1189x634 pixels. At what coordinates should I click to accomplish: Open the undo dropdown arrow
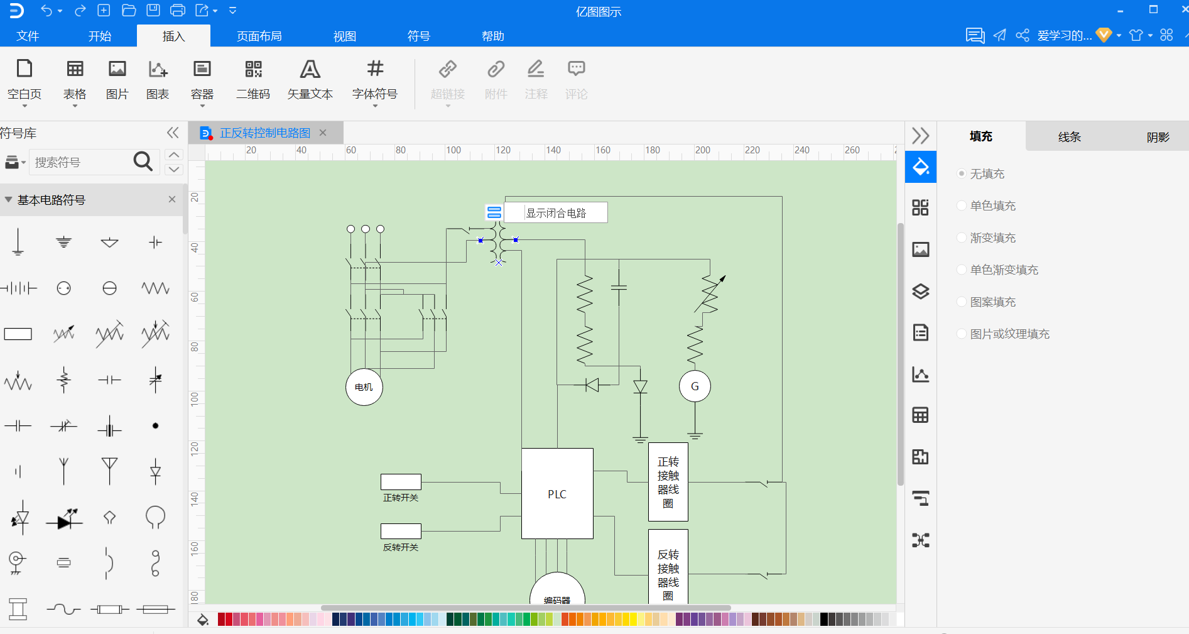(x=60, y=11)
